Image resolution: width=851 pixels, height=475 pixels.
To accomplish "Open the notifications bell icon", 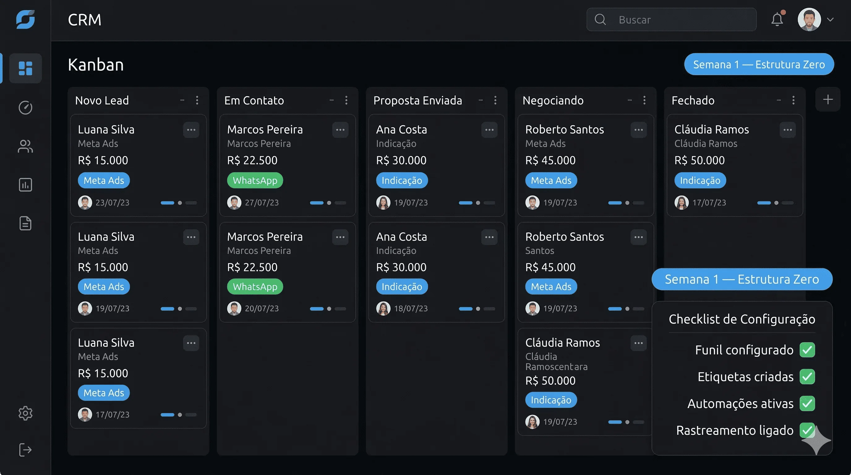I will tap(777, 19).
